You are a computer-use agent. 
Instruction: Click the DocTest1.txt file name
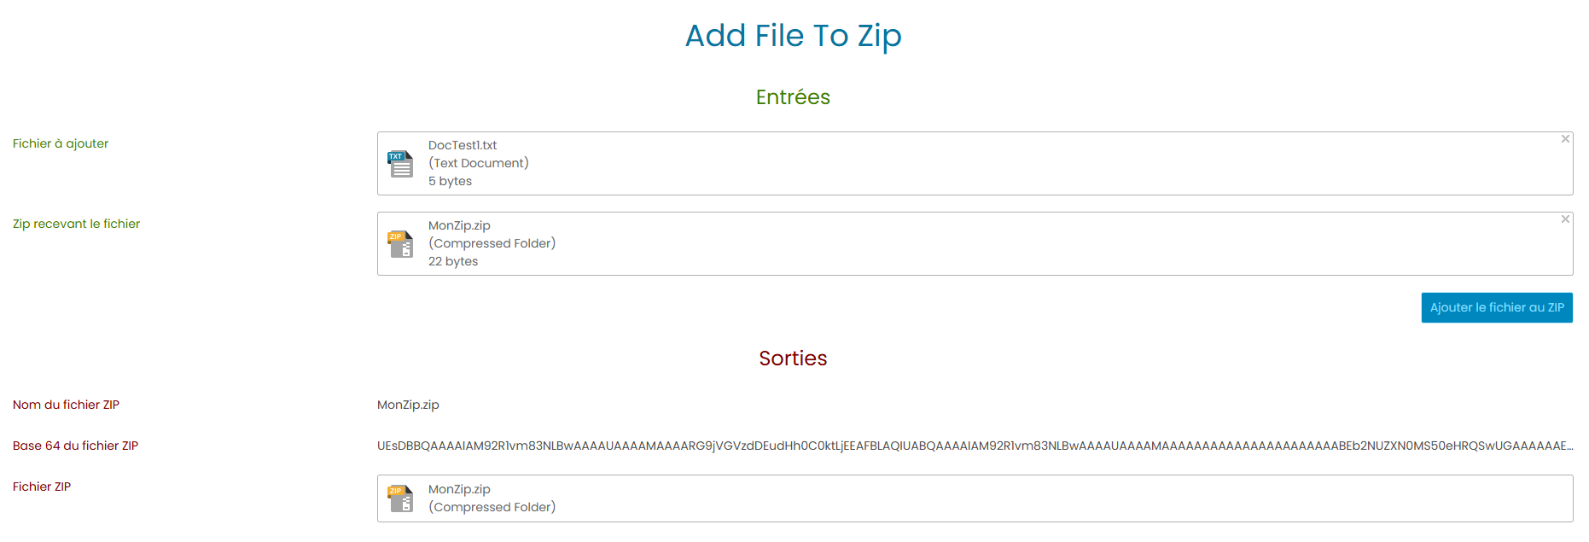point(463,145)
